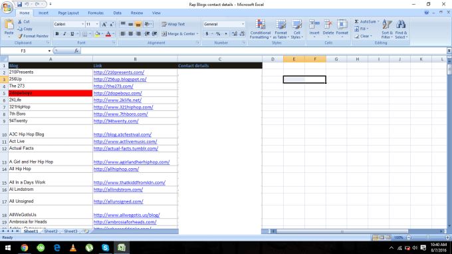Viewport: 452px width, 254px height.
Task: Open Conditional Formatting
Action: (260, 29)
